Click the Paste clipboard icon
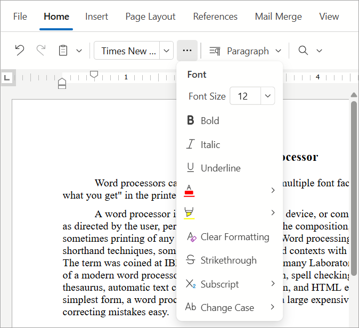 click(x=63, y=51)
